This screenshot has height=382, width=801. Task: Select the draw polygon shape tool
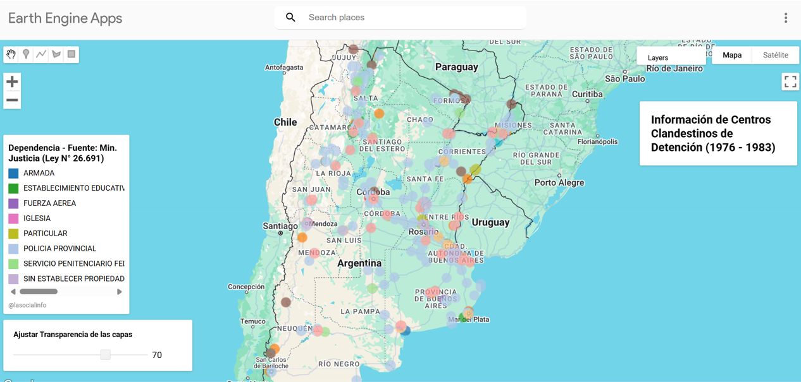click(x=56, y=54)
